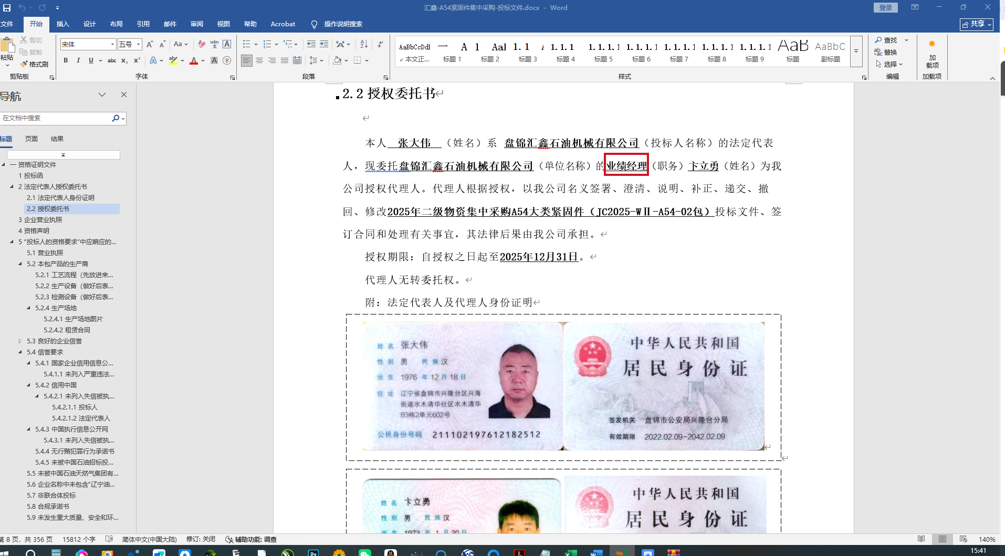
Task: Expand the styles gallery with the More arrow
Action: (x=856, y=51)
